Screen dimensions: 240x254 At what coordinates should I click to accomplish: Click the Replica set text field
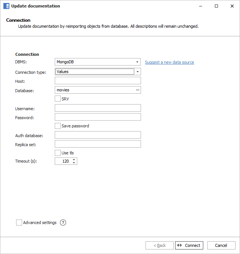click(97, 144)
